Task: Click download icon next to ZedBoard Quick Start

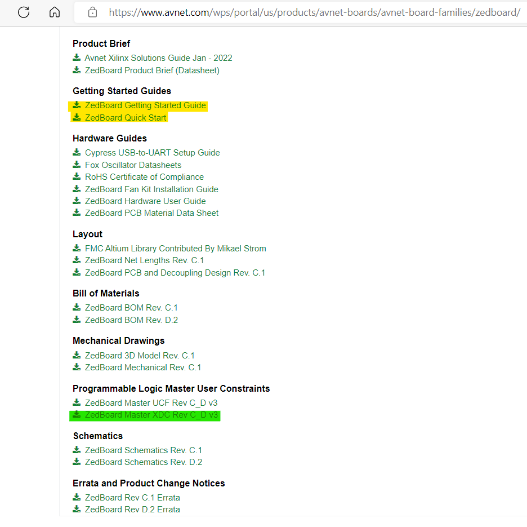Action: (77, 118)
